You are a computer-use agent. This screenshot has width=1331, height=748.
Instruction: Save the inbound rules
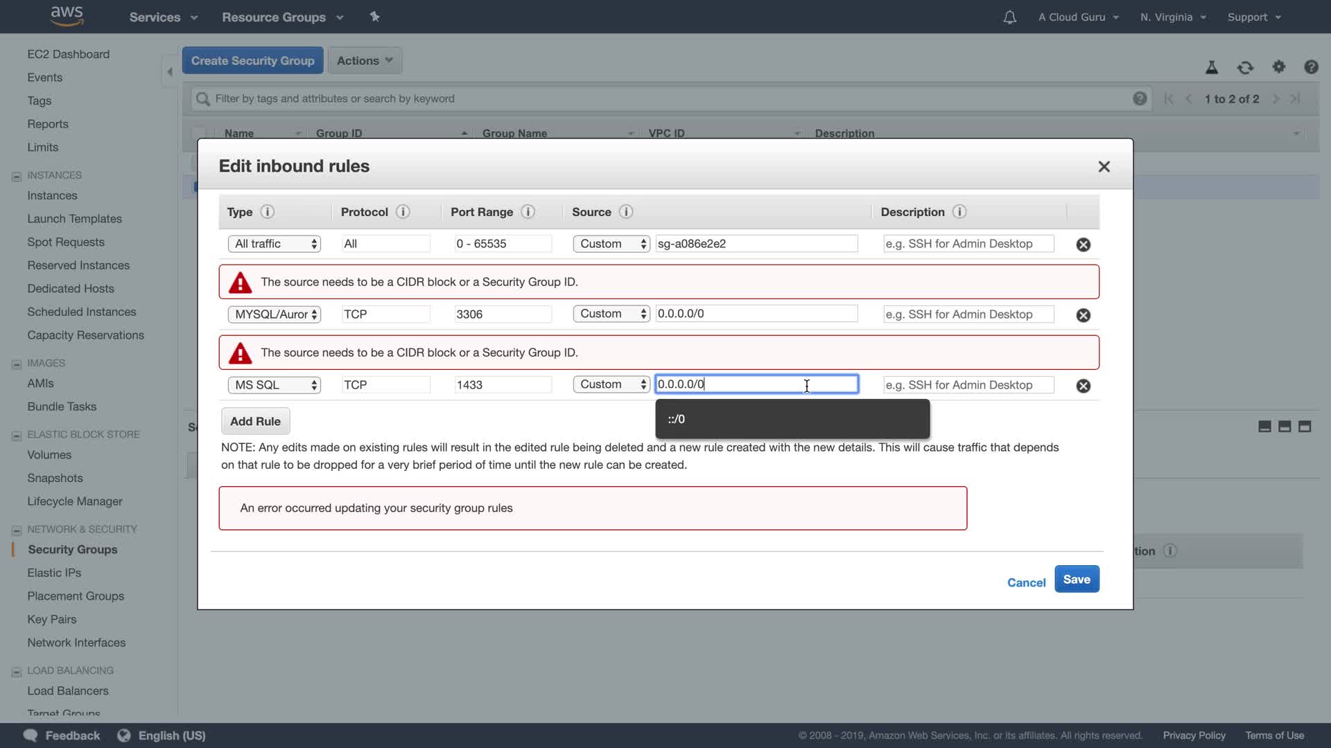point(1076,580)
